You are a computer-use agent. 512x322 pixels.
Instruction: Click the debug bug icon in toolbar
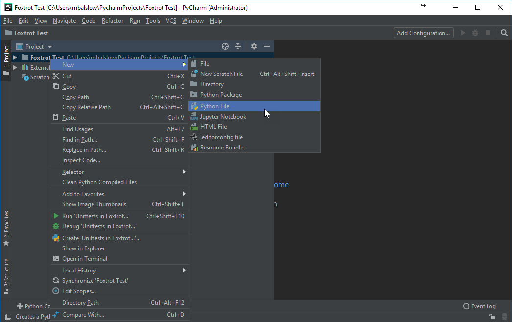click(475, 33)
